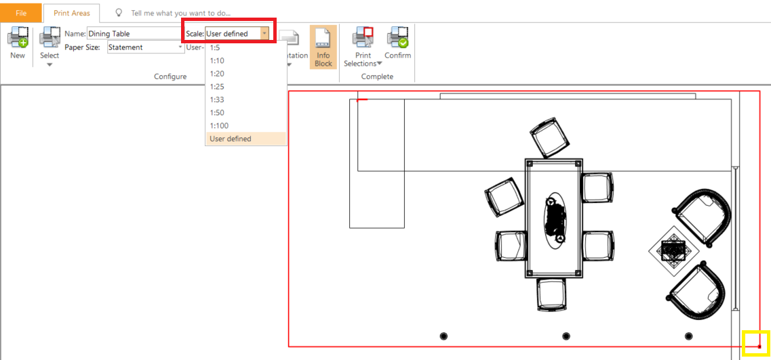Viewport: 771px width, 360px height.
Task: Click the Confirm print area icon
Action: [397, 38]
